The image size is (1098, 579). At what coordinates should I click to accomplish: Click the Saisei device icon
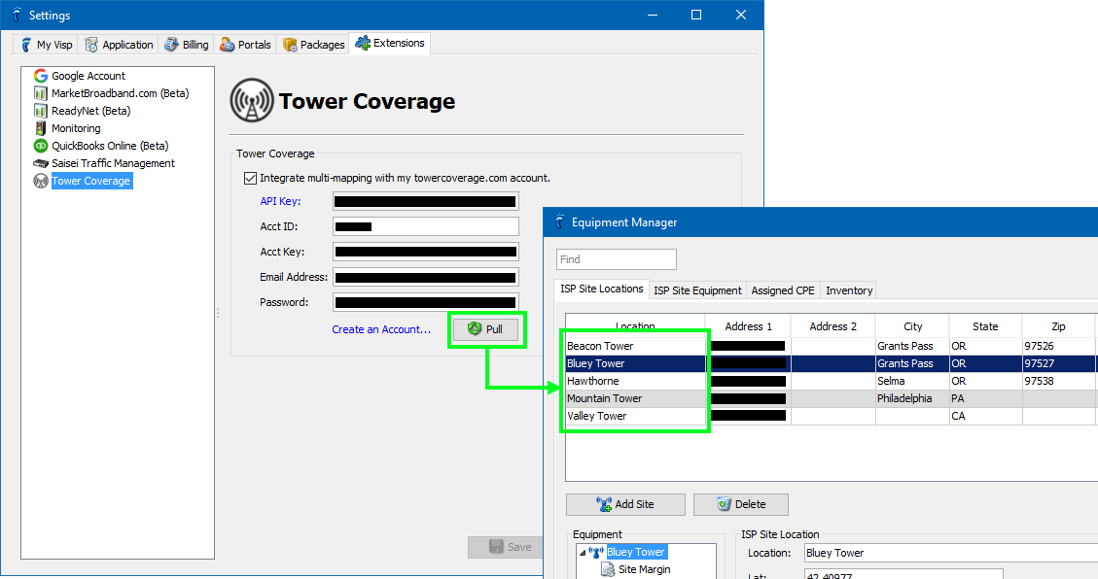point(41,163)
